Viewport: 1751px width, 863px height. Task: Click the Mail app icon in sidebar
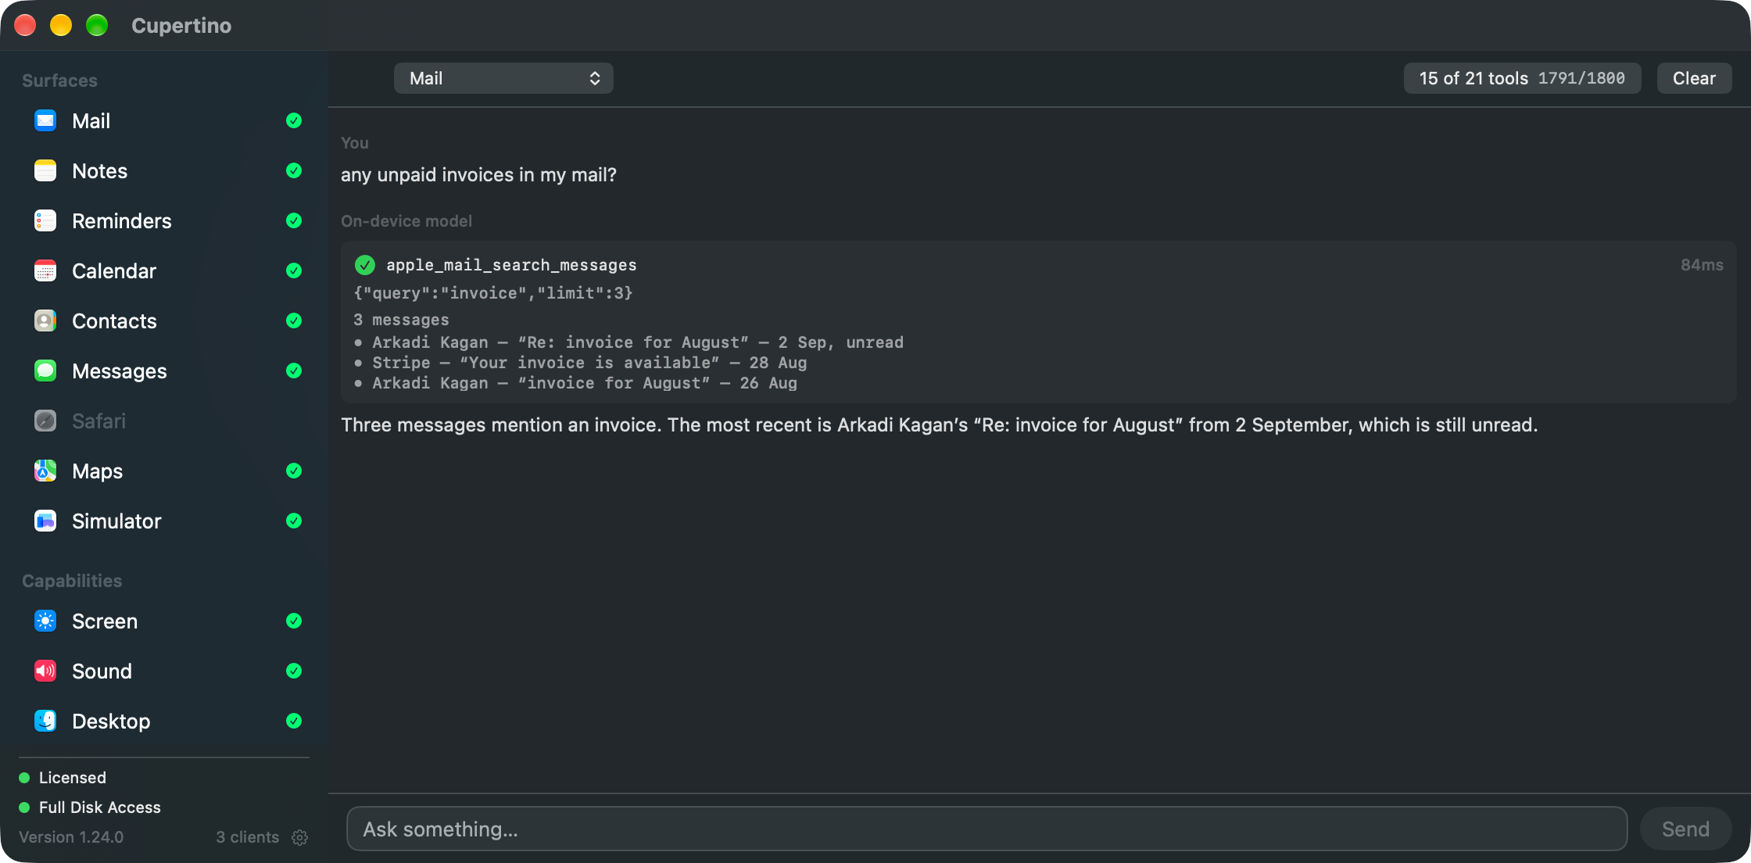(x=45, y=120)
